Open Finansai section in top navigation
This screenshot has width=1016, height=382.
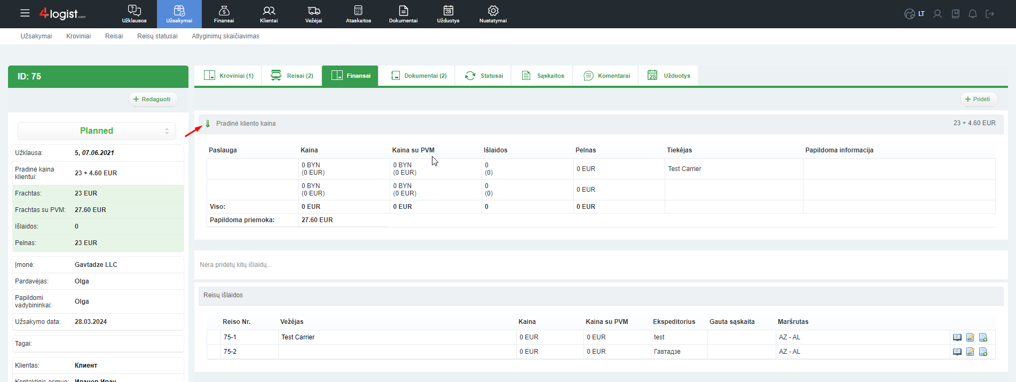(224, 14)
